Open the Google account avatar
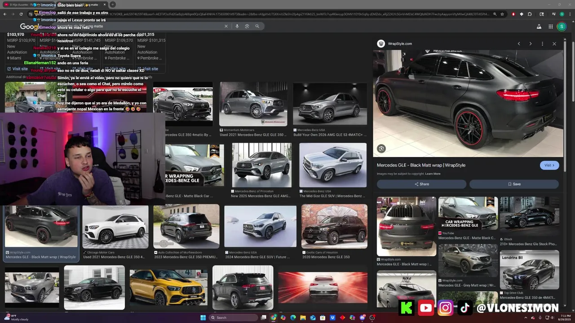The image size is (575, 323). pyautogui.click(x=562, y=26)
